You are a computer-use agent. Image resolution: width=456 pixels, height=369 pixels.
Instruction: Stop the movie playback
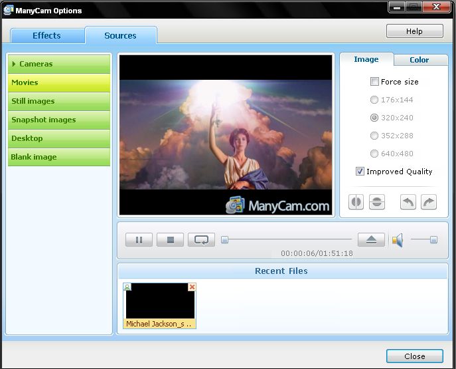click(x=170, y=240)
